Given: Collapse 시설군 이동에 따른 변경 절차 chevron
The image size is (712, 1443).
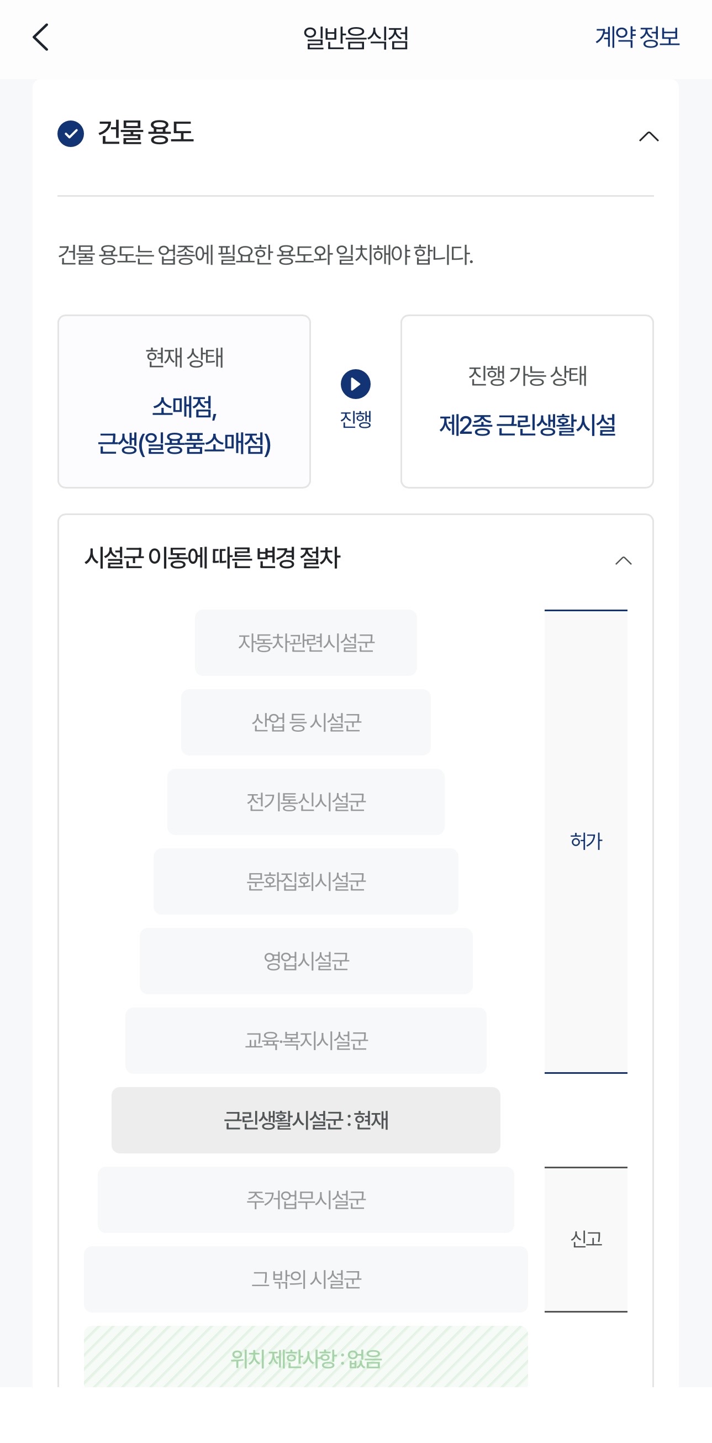Looking at the screenshot, I should (x=624, y=560).
